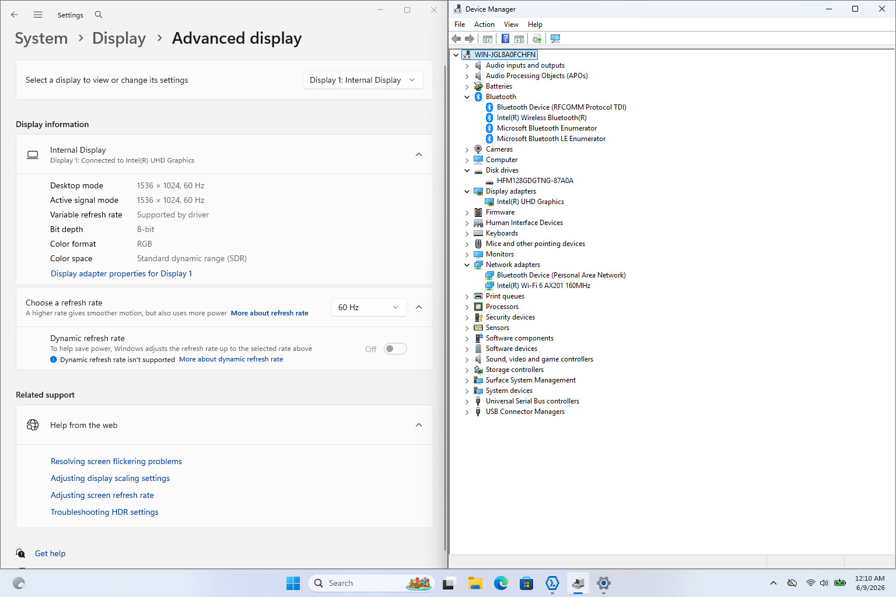Open the Help menu in Device Manager

(535, 24)
